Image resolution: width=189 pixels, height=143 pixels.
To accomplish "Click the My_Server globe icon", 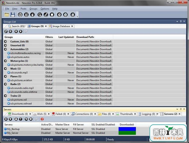I will pos(5,133).
